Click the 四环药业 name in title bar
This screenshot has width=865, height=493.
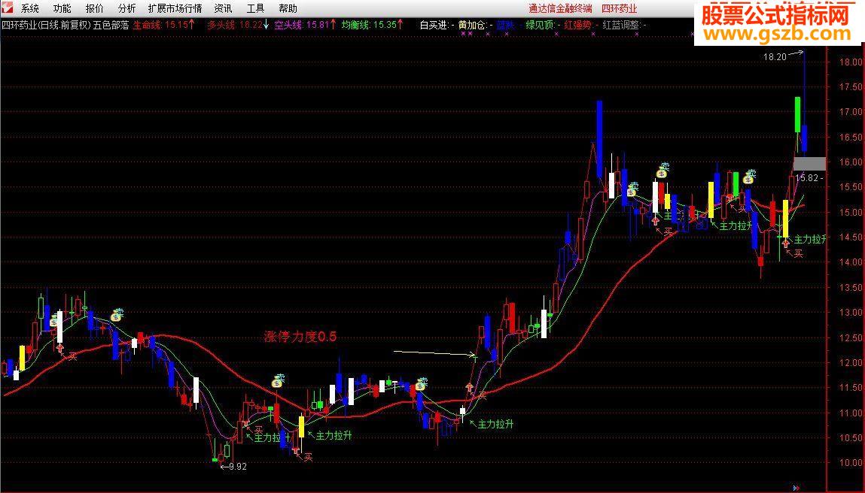619,8
